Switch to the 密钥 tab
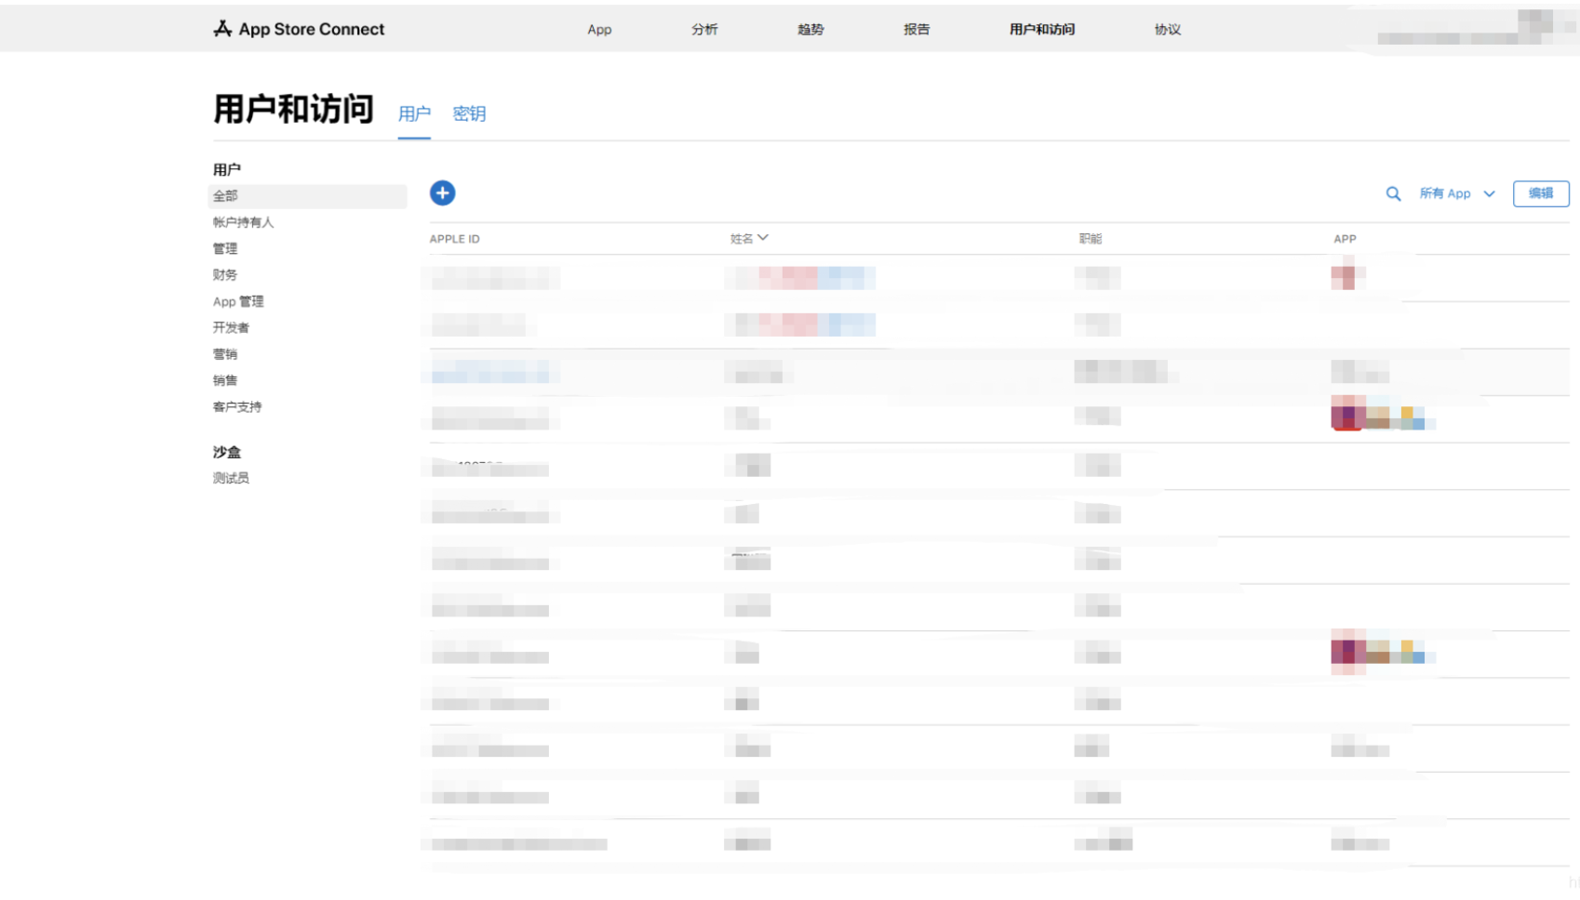Image resolution: width=1580 pixels, height=900 pixels. (x=469, y=114)
